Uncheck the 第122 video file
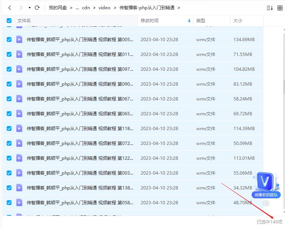The height and width of the screenshot is (228, 285). coord(9,158)
